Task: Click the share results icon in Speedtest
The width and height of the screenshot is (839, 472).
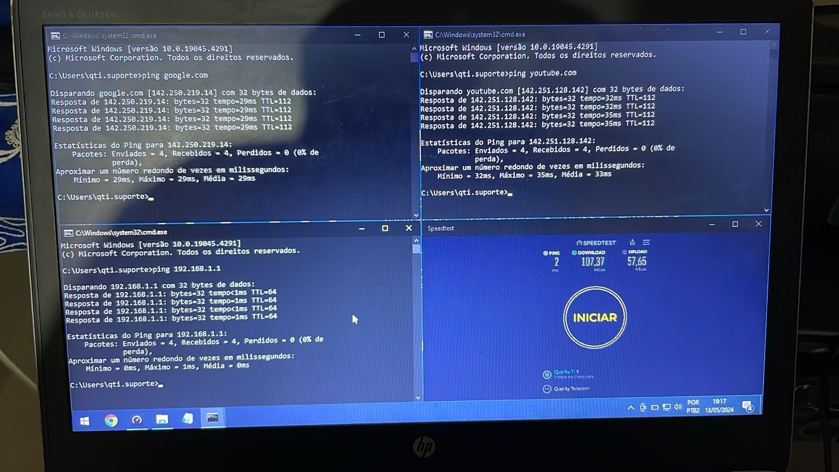Action: click(632, 242)
